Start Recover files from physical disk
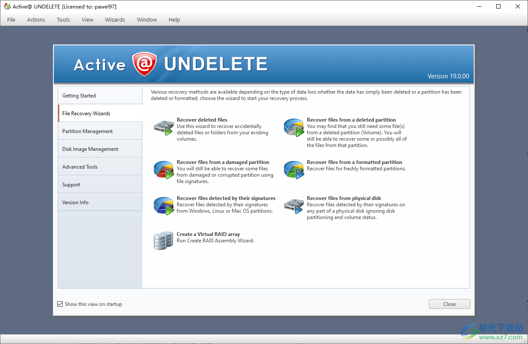This screenshot has width=528, height=344. (x=344, y=198)
